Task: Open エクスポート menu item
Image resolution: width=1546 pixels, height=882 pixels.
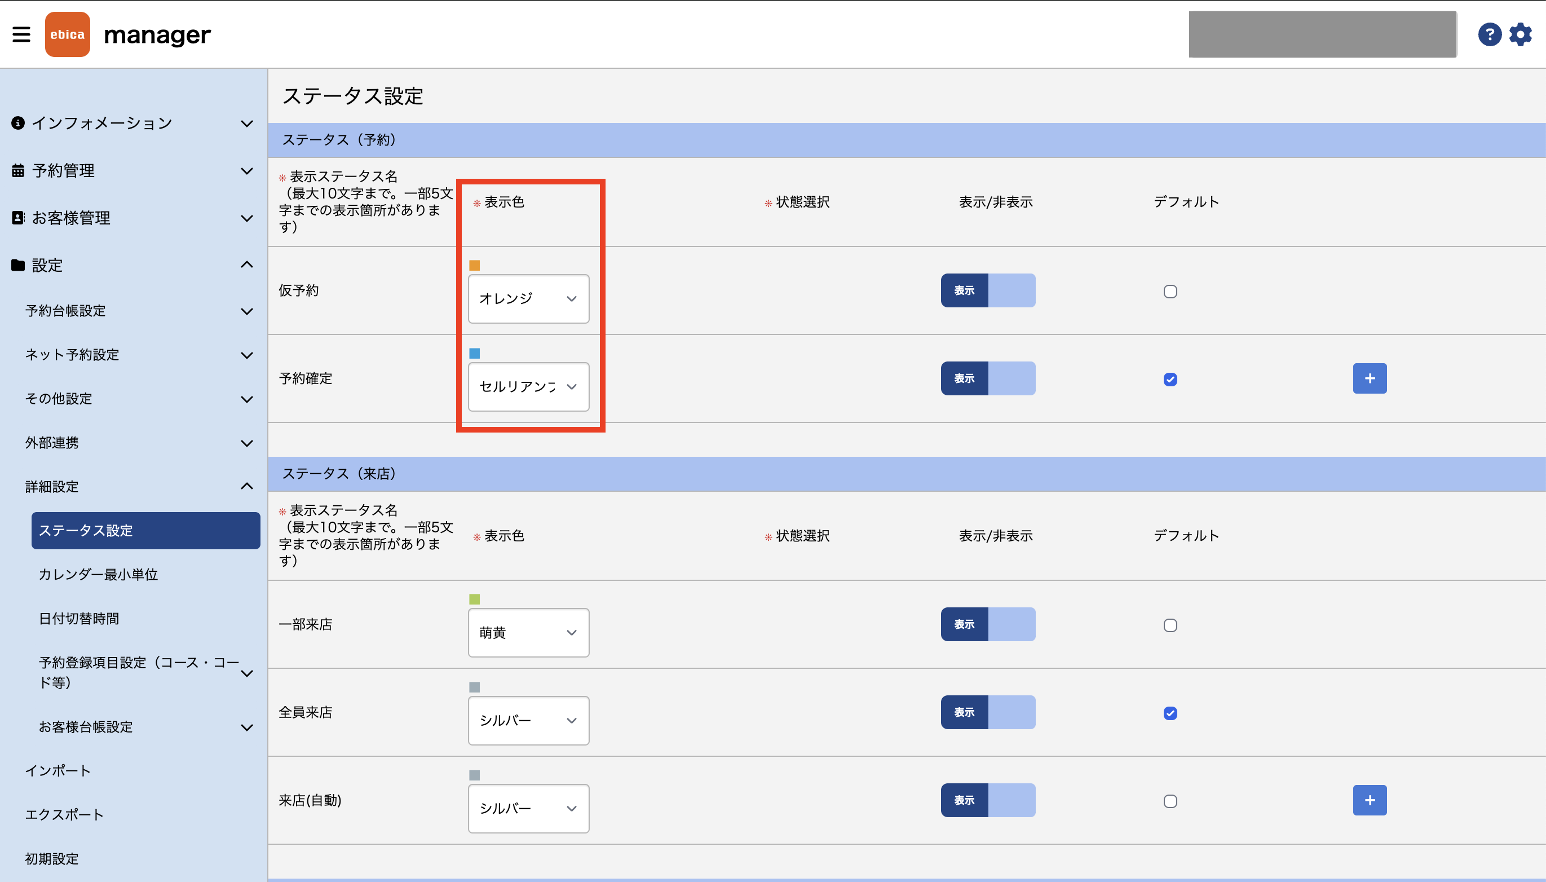Action: coord(64,815)
